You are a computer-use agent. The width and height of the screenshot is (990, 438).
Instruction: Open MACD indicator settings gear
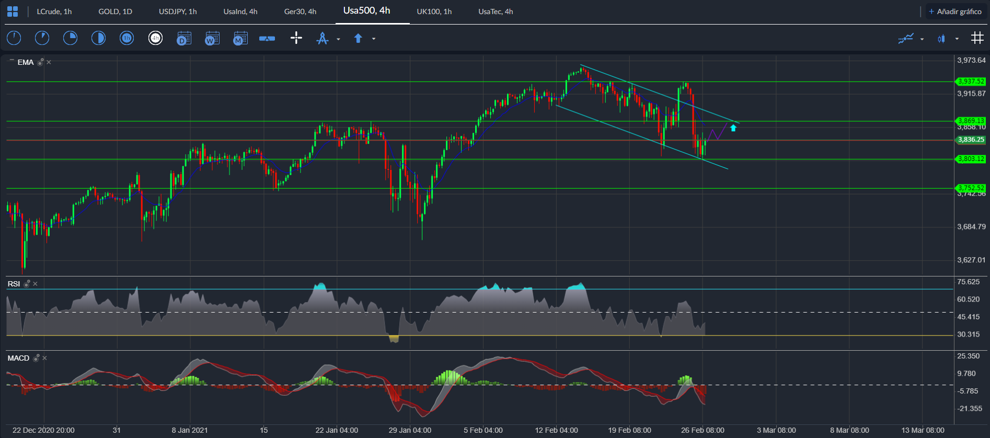coord(36,358)
